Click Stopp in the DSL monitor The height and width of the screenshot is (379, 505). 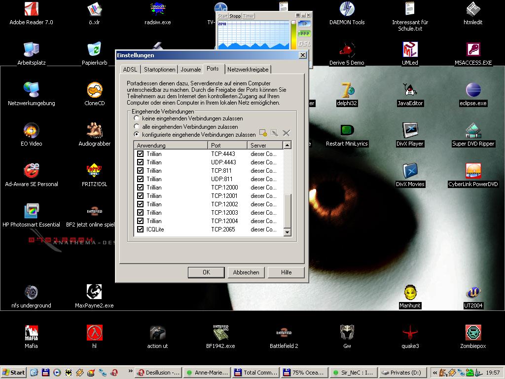point(235,16)
